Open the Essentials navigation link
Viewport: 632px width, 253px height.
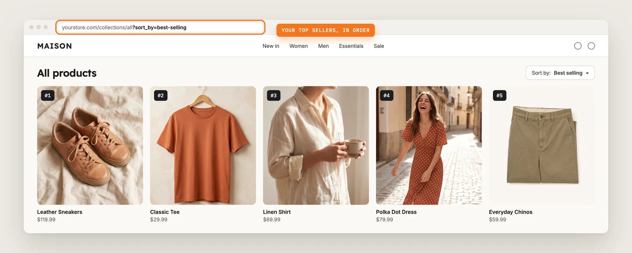coord(351,46)
